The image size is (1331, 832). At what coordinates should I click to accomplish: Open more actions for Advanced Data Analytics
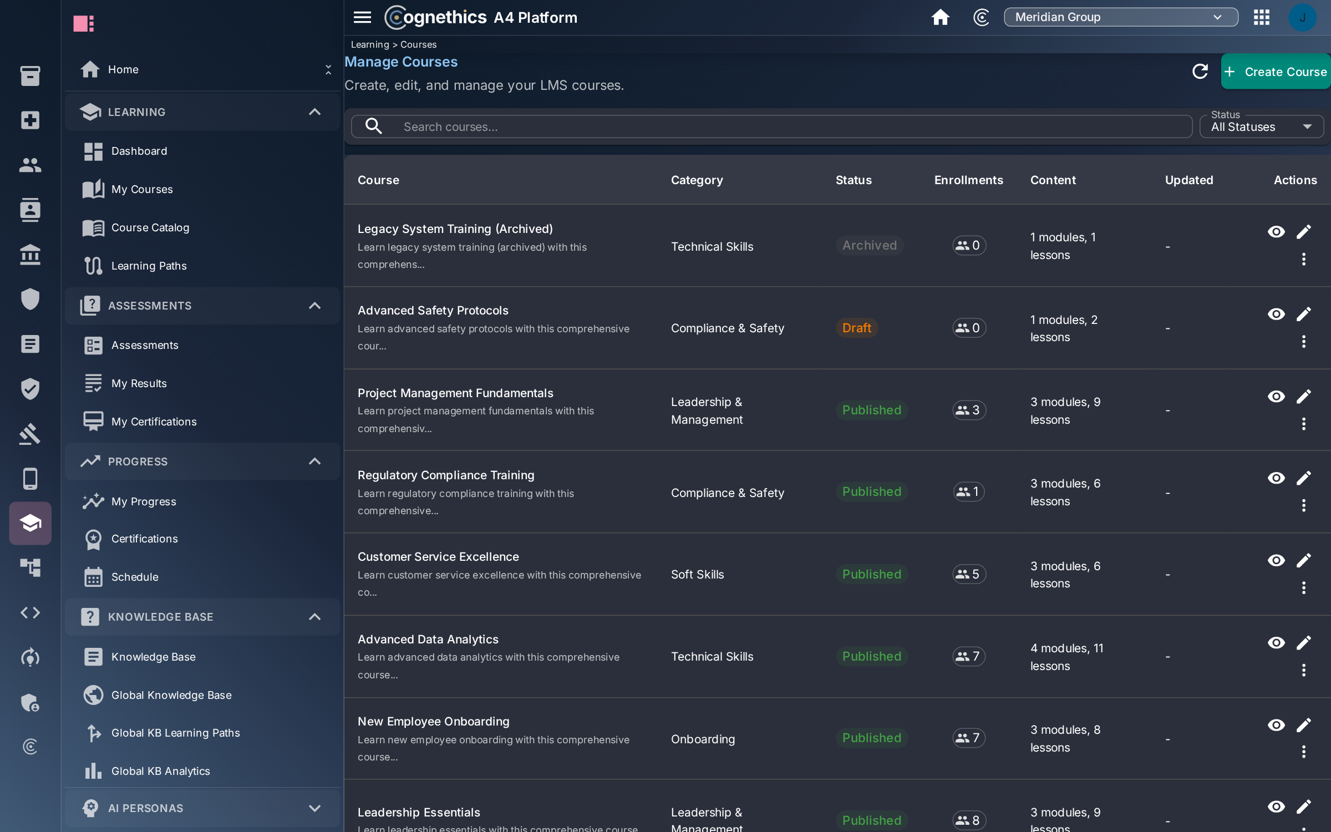[x=1304, y=670]
